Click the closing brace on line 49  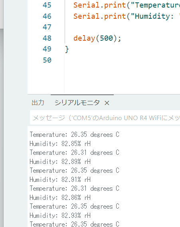pyautogui.click(x=67, y=49)
